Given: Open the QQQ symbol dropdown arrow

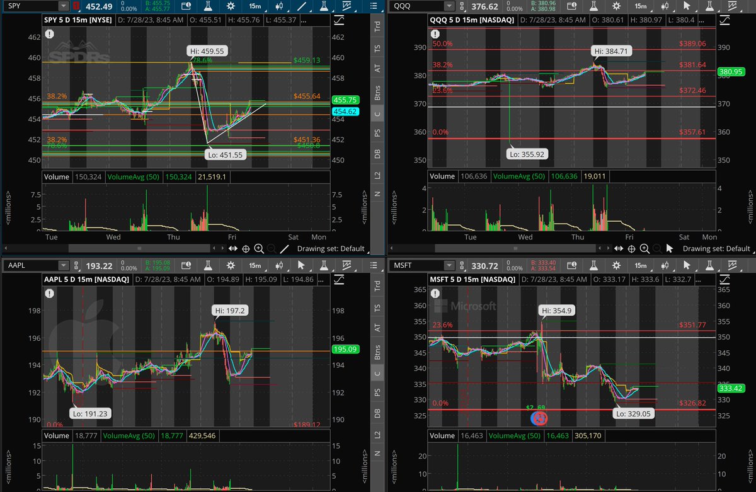Looking at the screenshot, I should (449, 6).
